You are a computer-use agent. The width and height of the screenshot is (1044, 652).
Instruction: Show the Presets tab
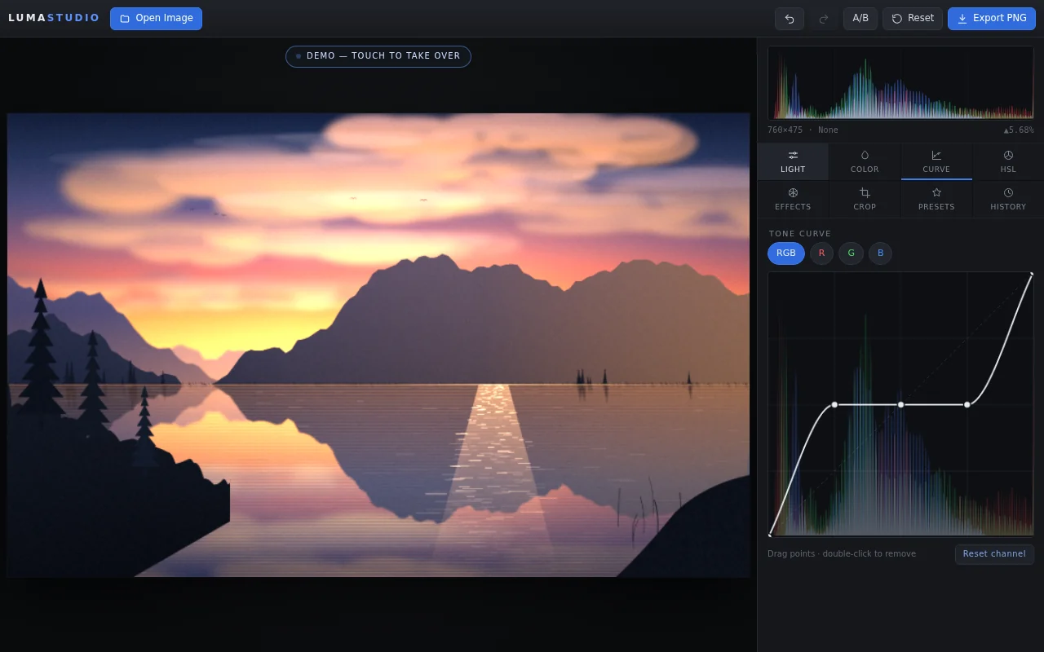(x=936, y=199)
